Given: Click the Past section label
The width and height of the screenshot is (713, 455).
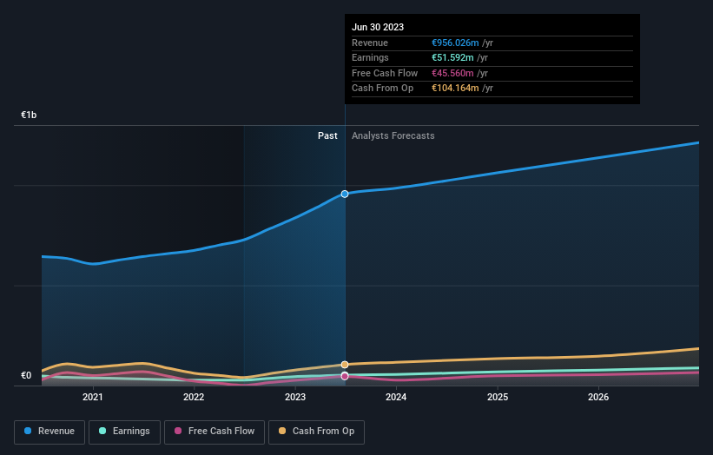Looking at the screenshot, I should (327, 135).
